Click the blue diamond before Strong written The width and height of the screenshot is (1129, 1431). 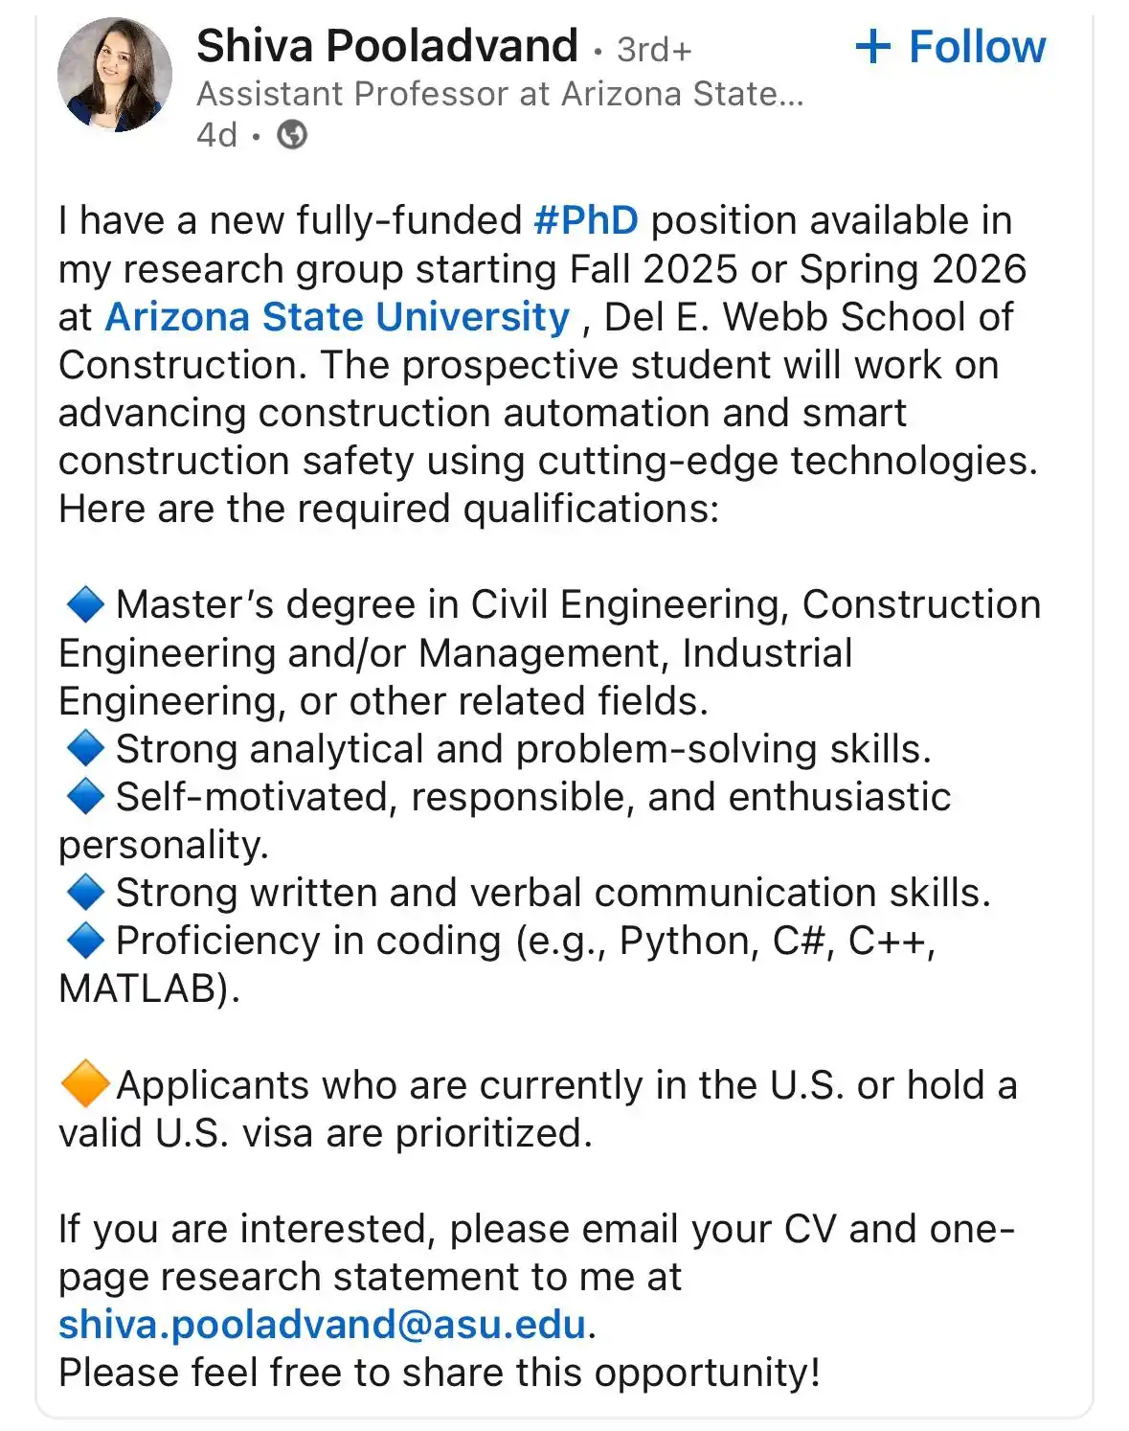coord(85,893)
